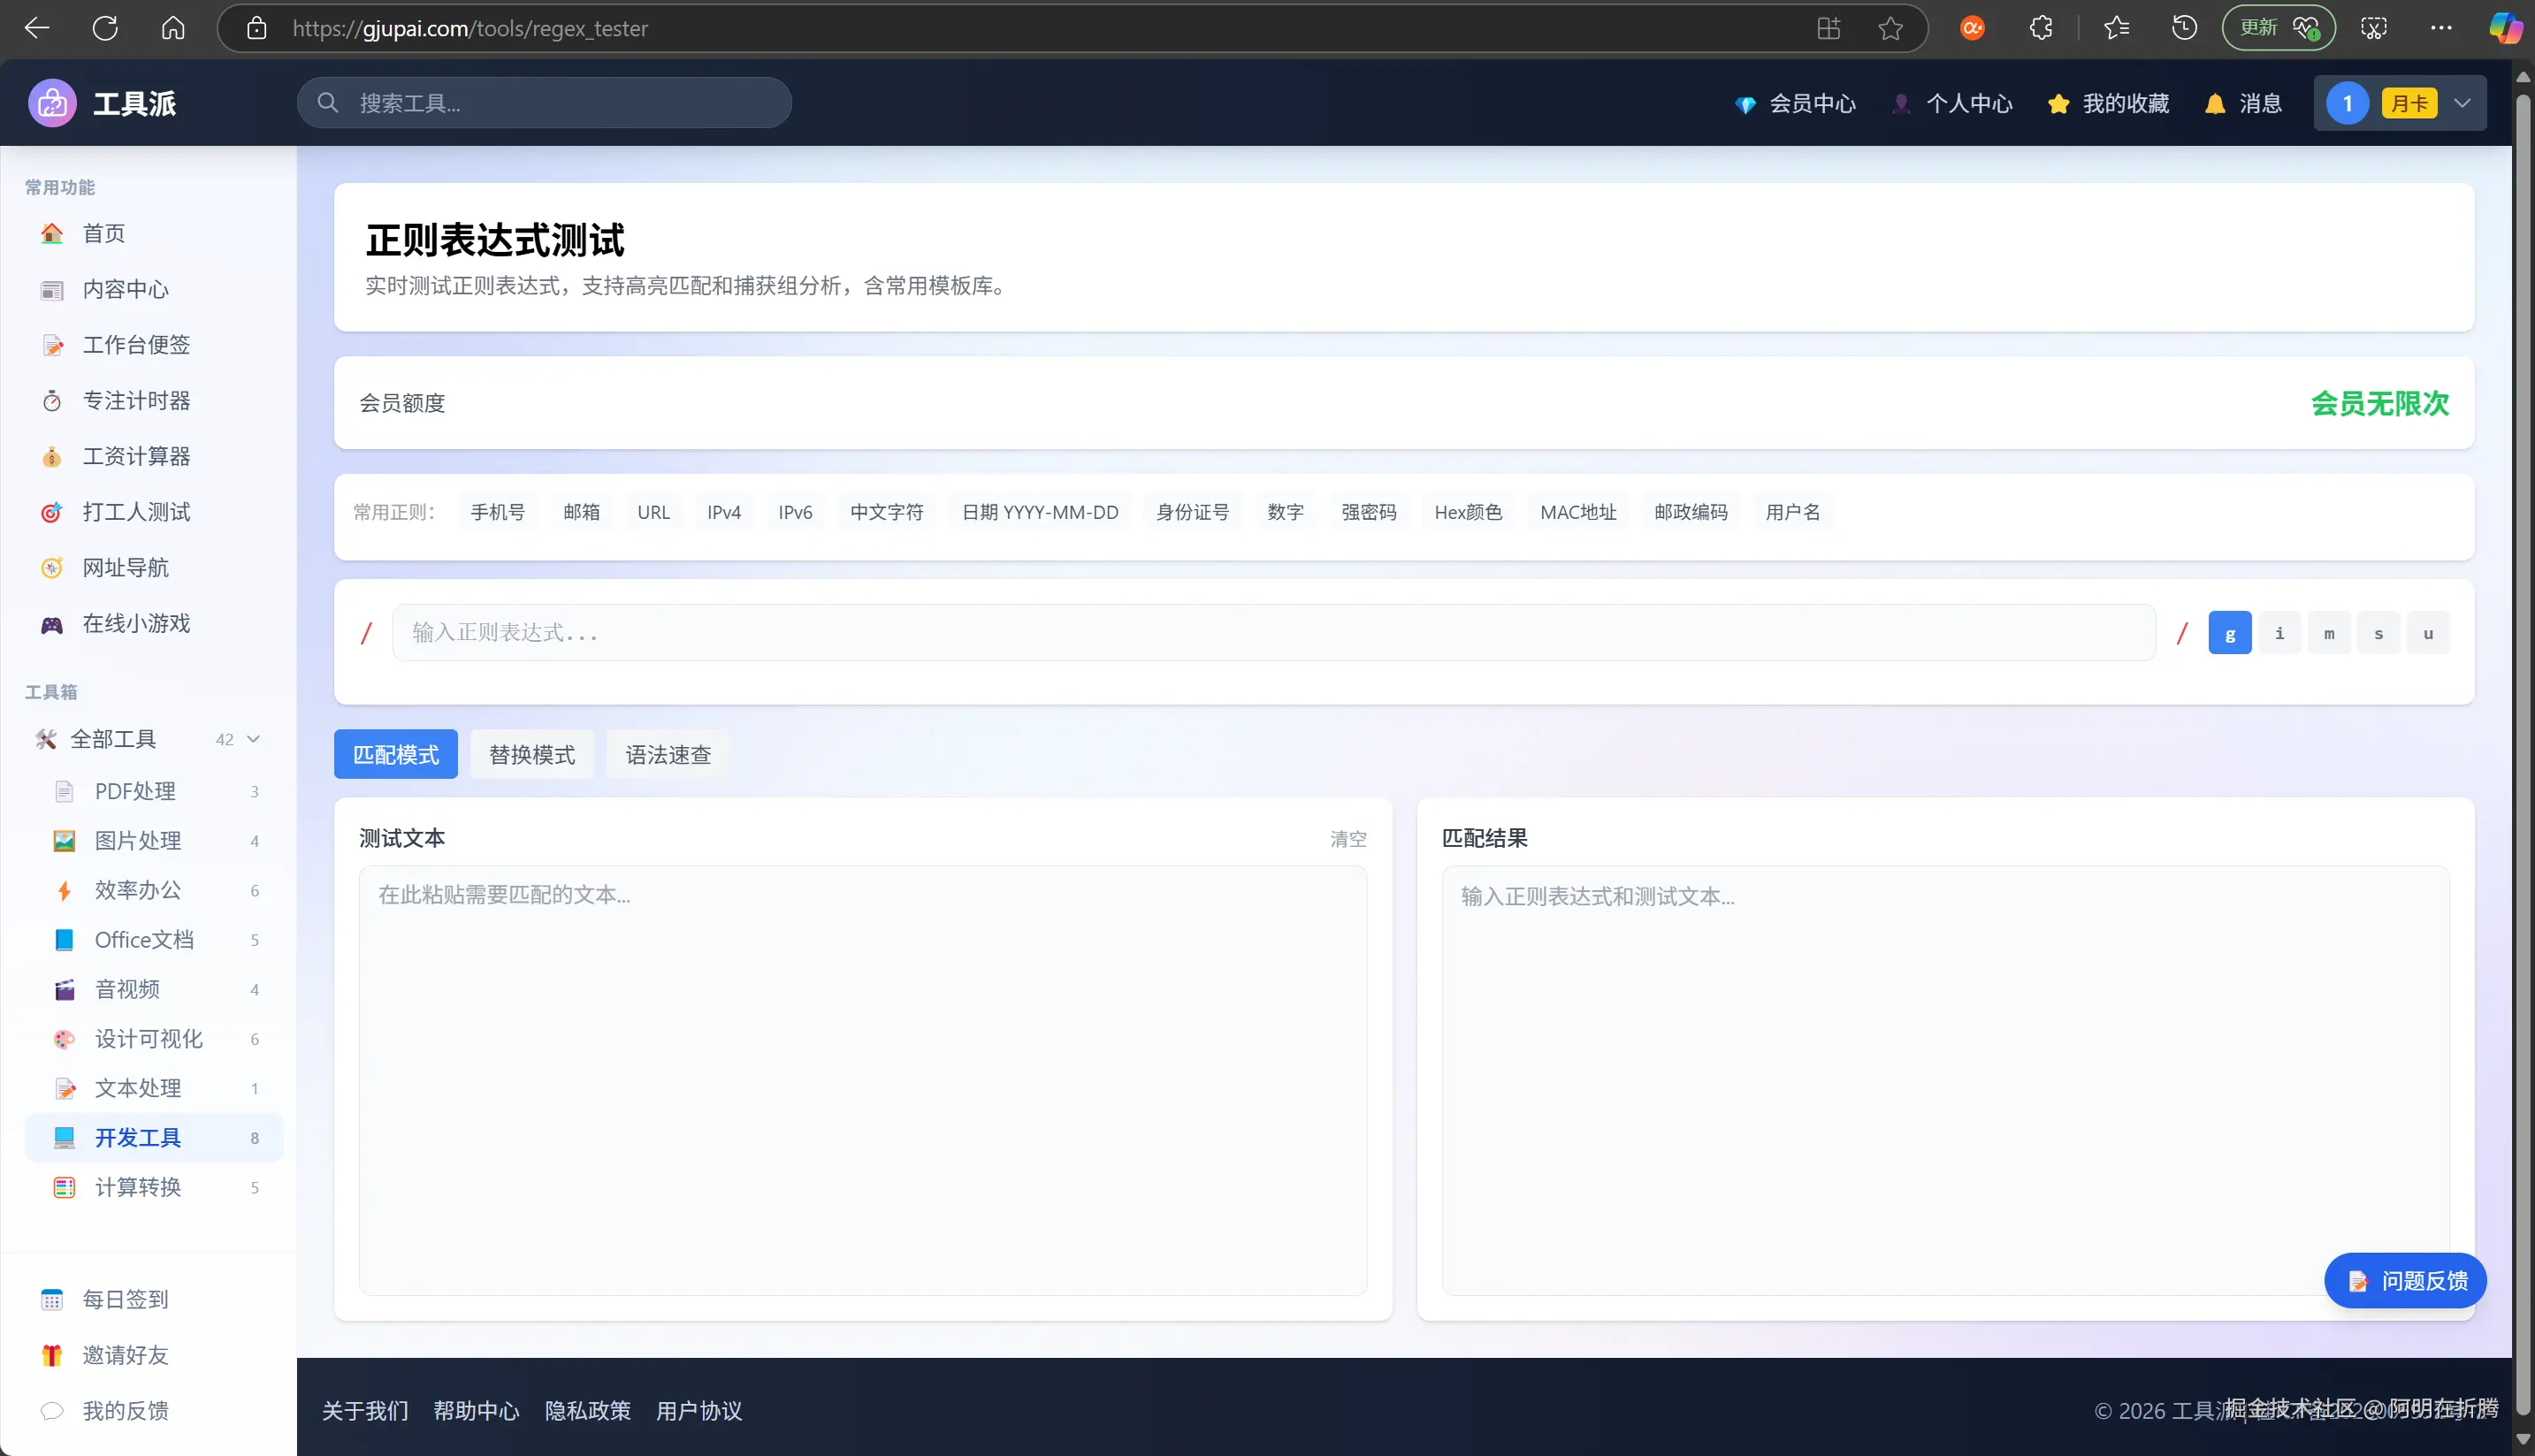Image resolution: width=2535 pixels, height=1456 pixels.
Task: Open 在线小游戏 sidebar item
Action: pyautogui.click(x=154, y=624)
